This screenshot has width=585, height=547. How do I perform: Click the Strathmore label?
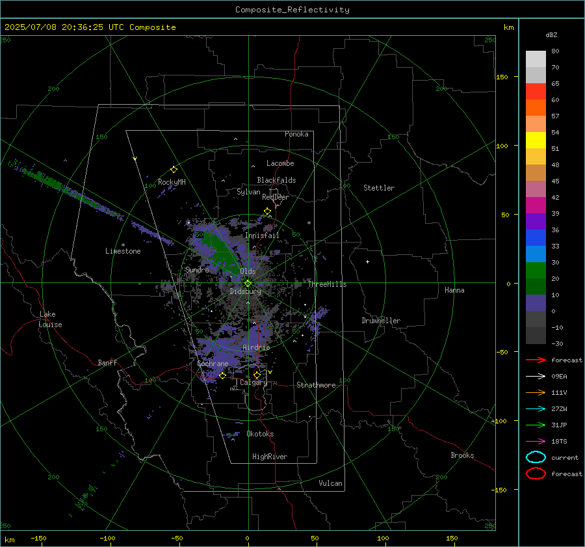316,385
